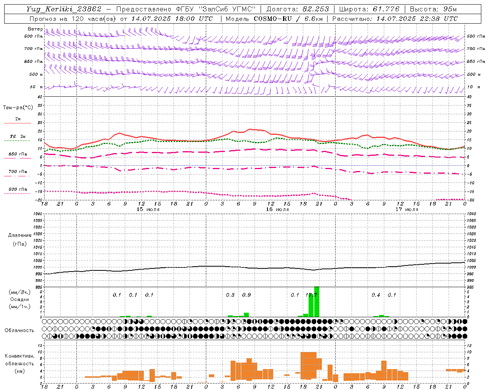Click the 850 гПа entry in temperature legend

tap(18, 154)
